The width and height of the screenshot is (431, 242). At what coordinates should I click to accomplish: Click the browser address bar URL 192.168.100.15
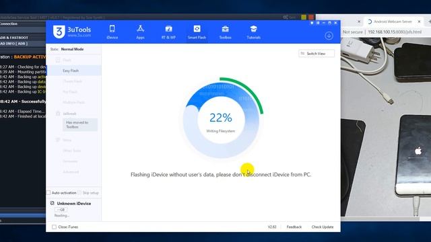tap(395, 32)
